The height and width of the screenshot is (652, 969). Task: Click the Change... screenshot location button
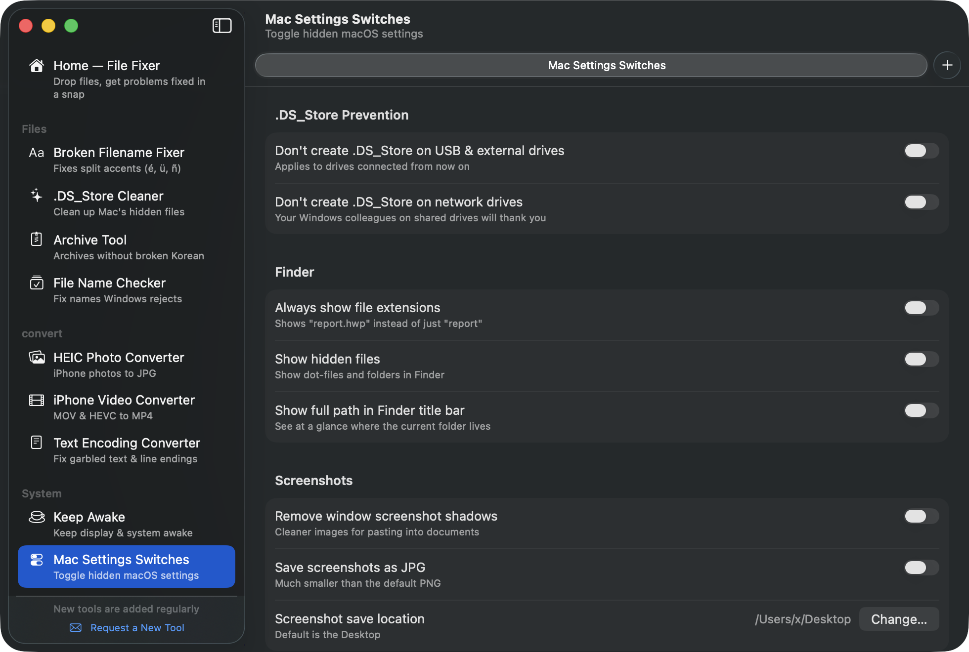[899, 619]
